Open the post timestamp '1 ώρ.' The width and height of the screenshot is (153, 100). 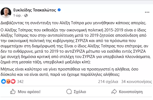pyautogui.click(x=17, y=15)
